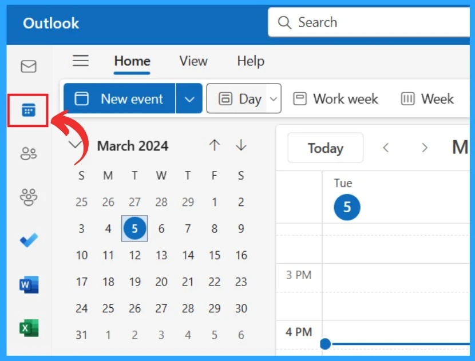Toggle the hamburger navigation pane button
Viewport: 475px width, 361px height.
tap(81, 61)
